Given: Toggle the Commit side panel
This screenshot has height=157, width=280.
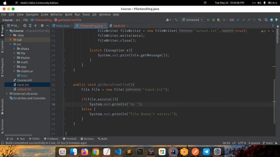Looking at the screenshot, I should [2, 47].
